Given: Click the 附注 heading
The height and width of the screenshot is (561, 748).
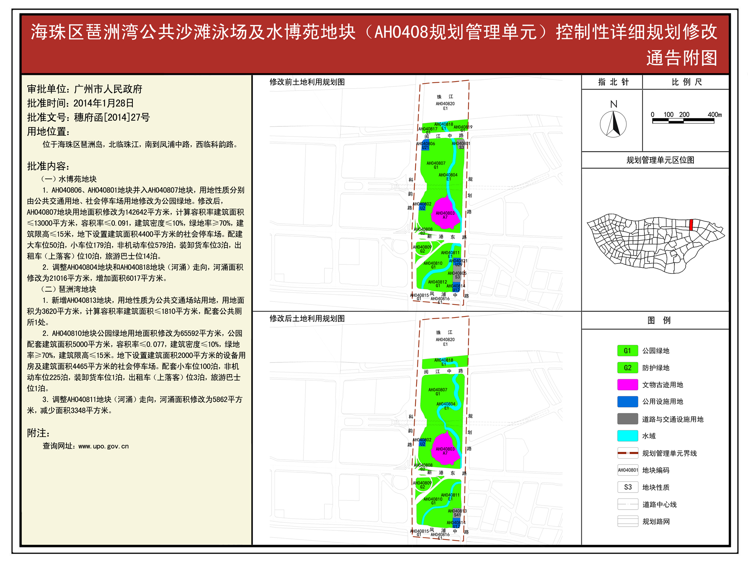Looking at the screenshot, I should point(39,433).
